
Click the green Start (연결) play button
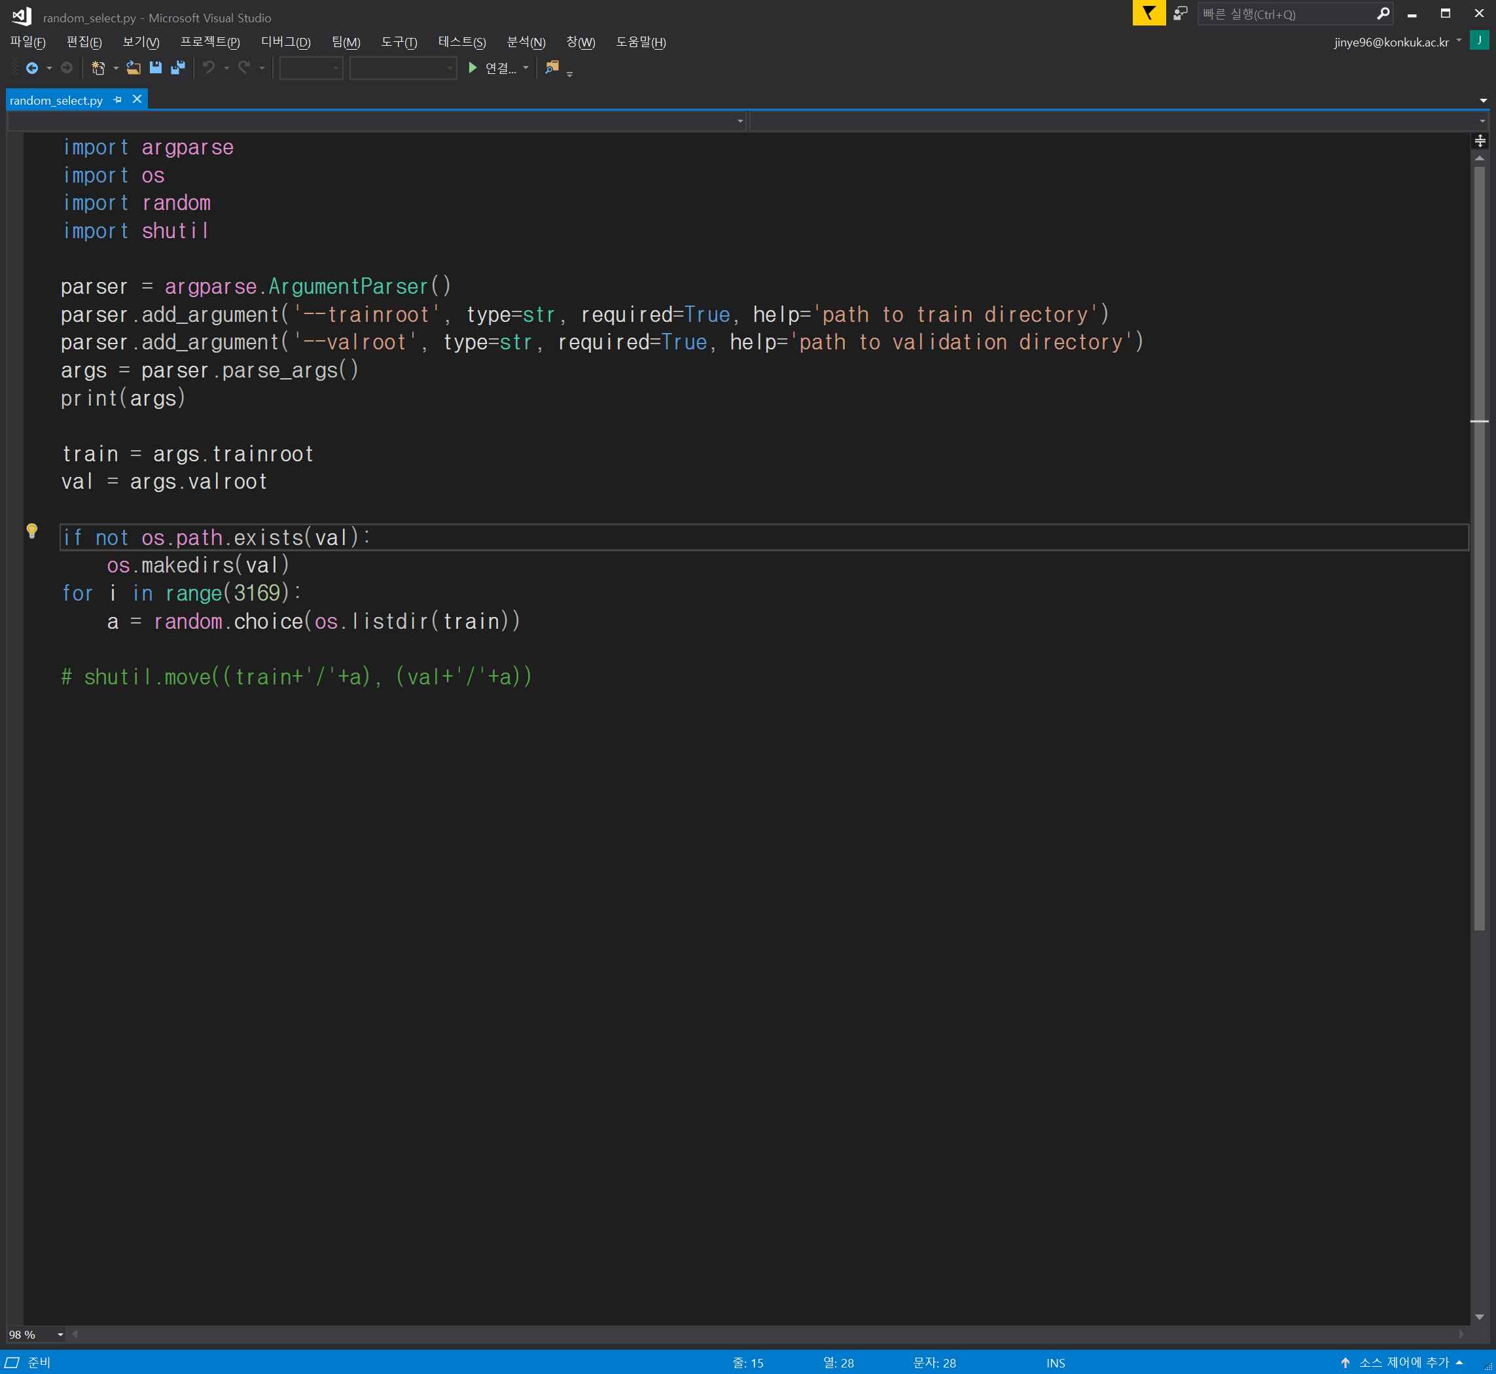point(472,69)
